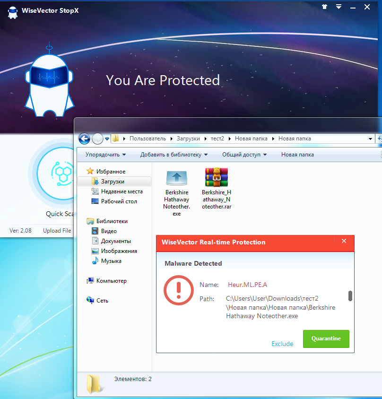Go back with Explorer's blue back arrow

click(84, 139)
